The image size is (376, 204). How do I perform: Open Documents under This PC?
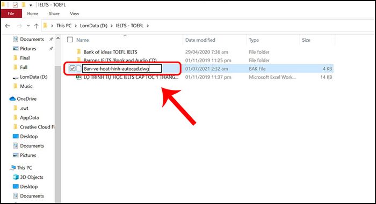(32, 196)
